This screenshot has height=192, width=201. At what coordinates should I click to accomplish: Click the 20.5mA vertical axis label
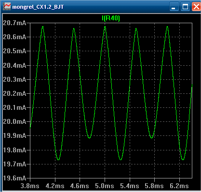tap(14, 51)
